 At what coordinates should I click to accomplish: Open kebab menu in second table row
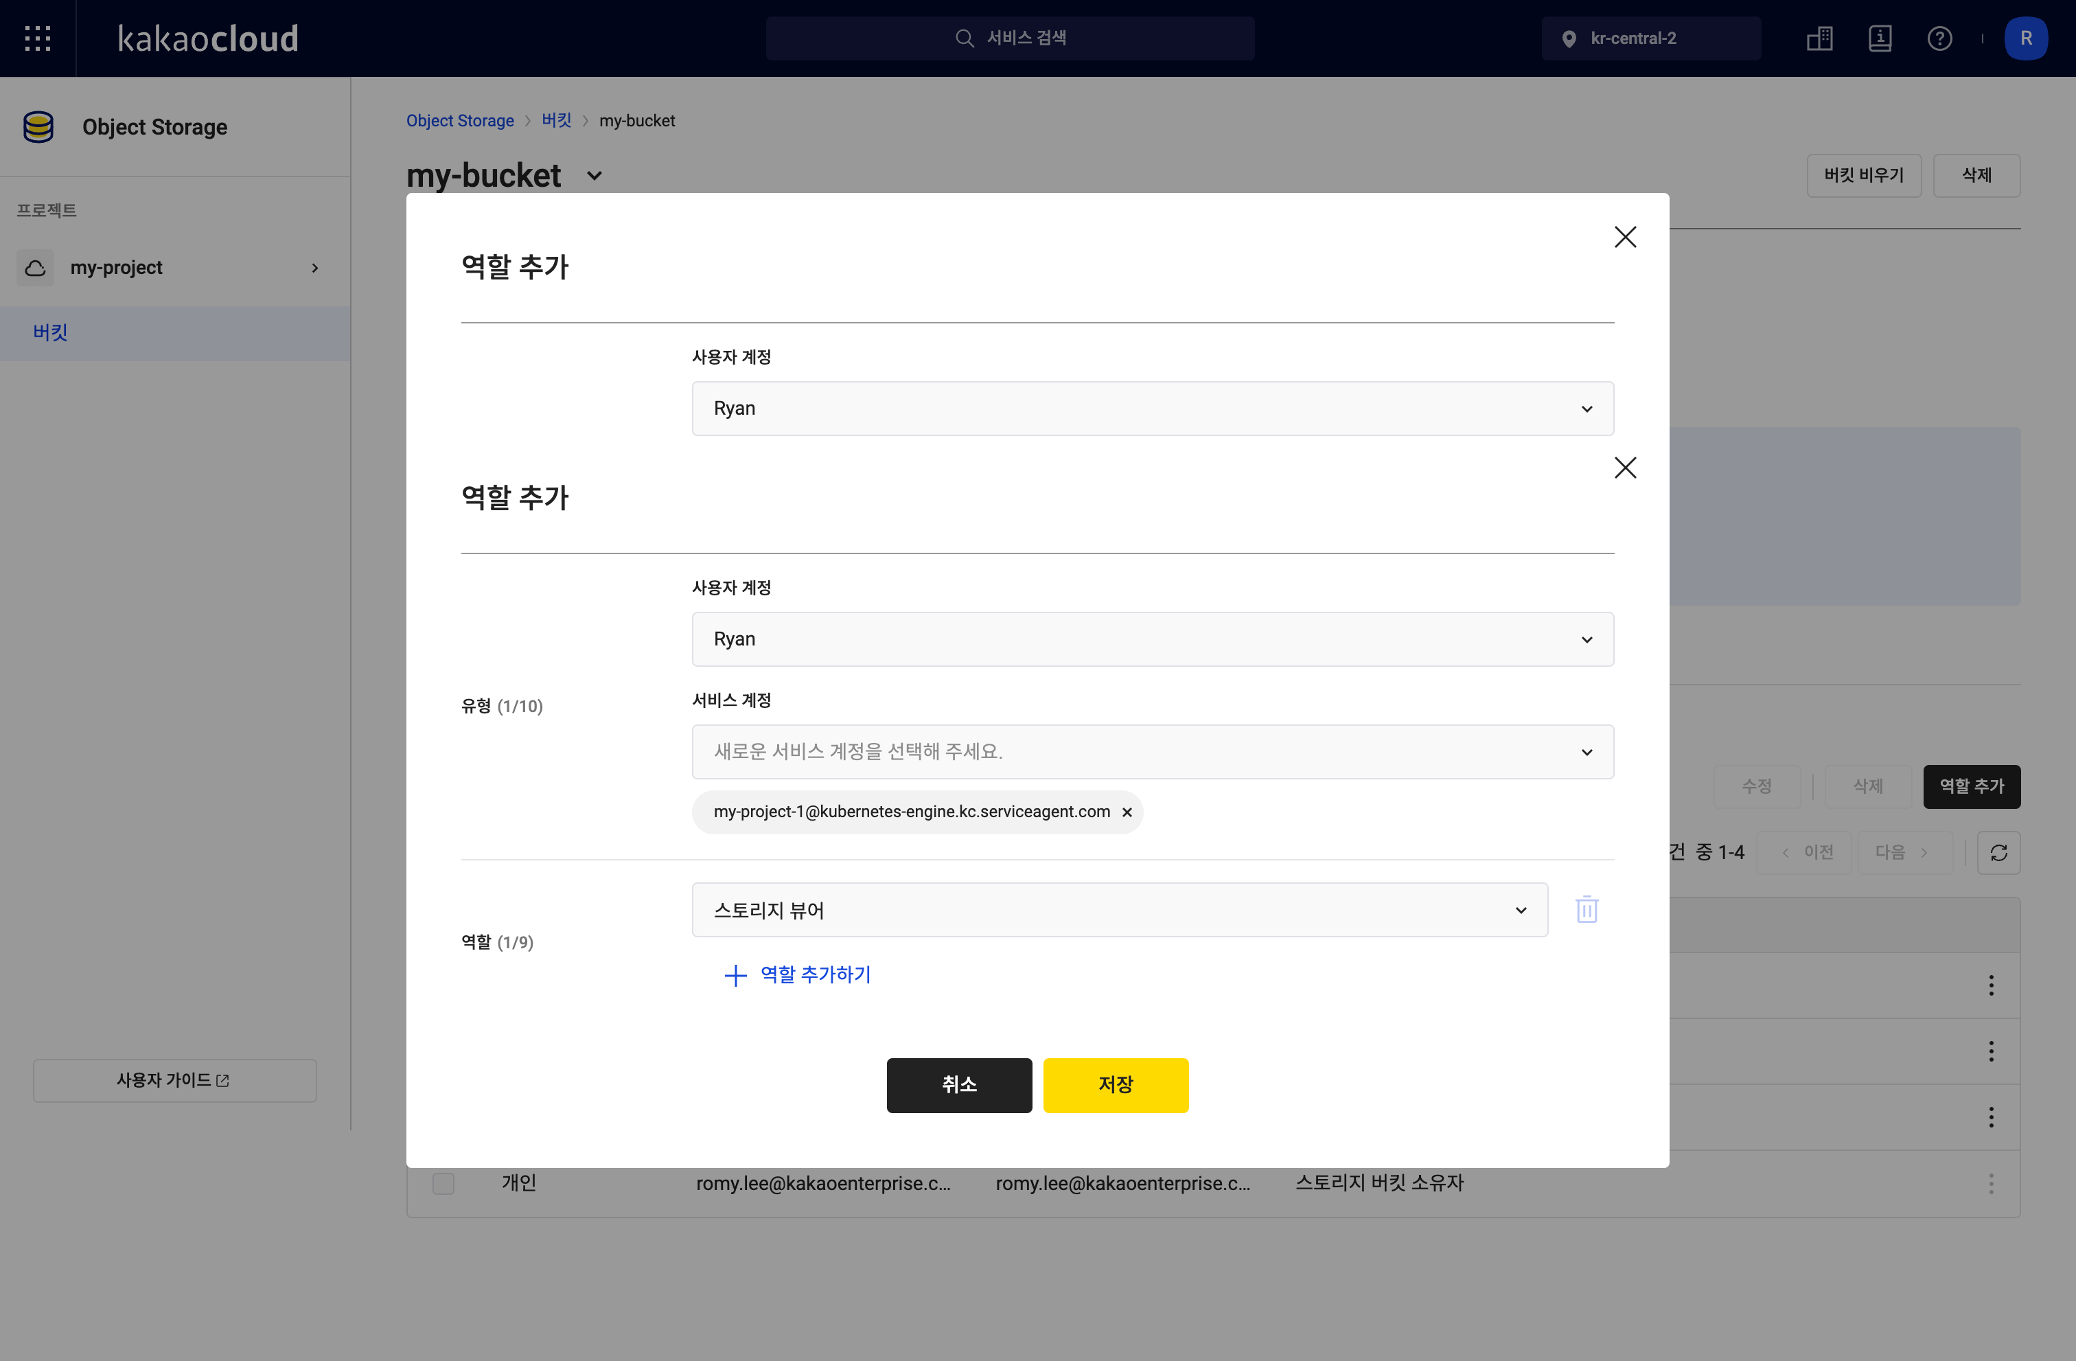coord(1990,1051)
